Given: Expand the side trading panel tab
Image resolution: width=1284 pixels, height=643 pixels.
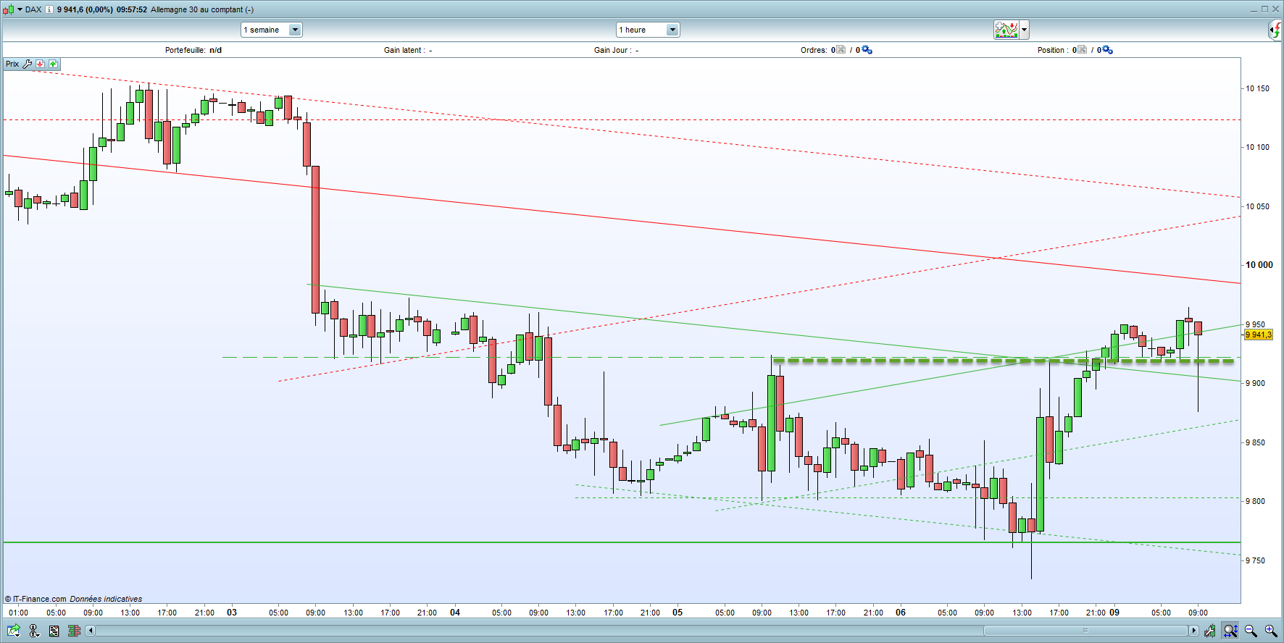Looking at the screenshot, I should point(1275,30).
